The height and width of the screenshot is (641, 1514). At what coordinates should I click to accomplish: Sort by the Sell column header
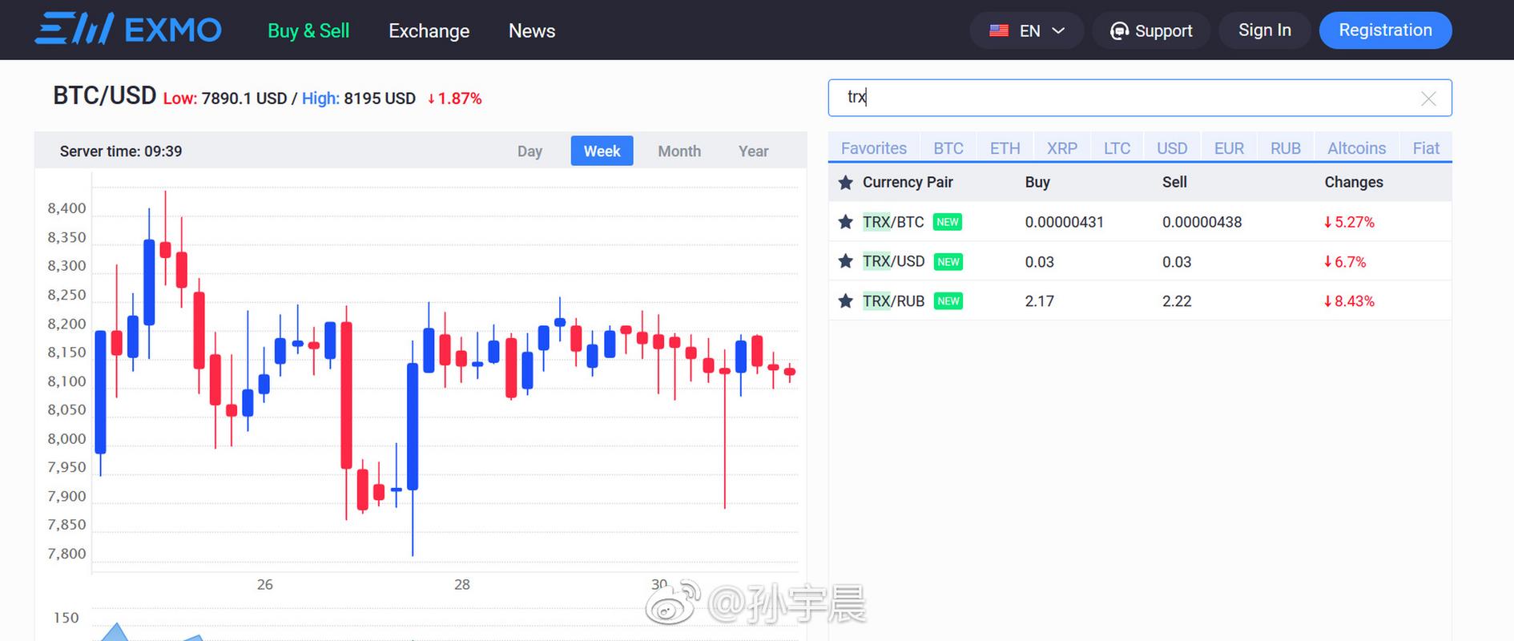pos(1174,182)
